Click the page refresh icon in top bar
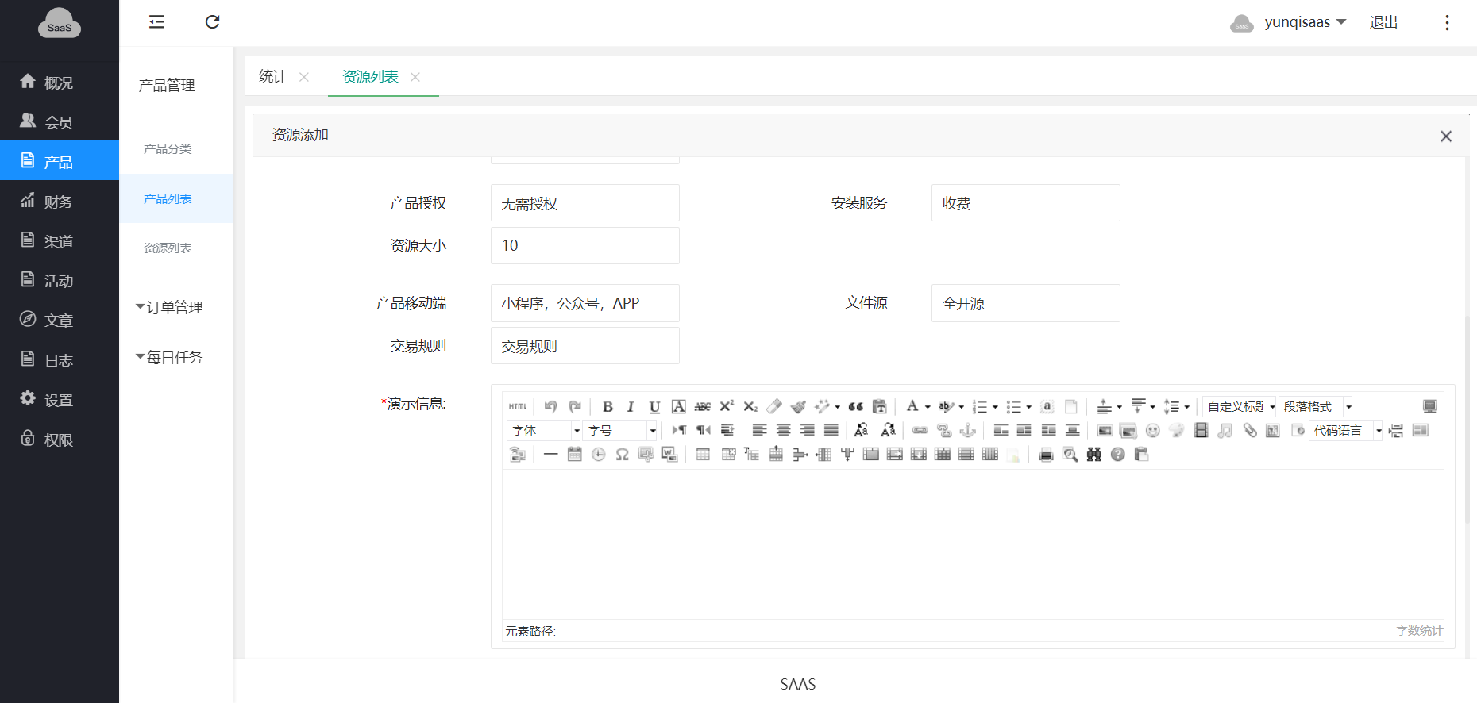1481x703 pixels. 212,22
